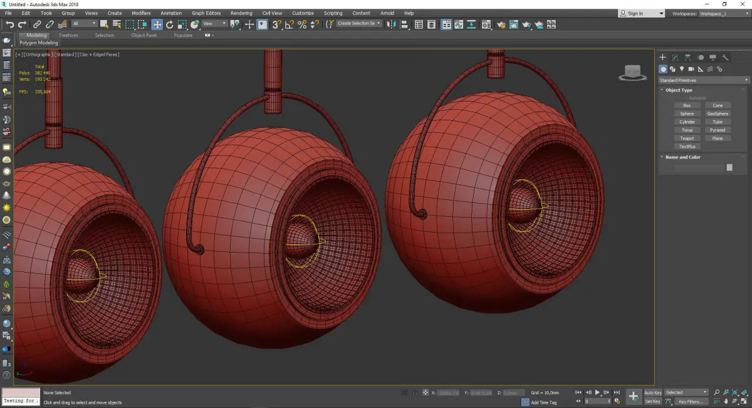Viewport: 752px width, 408px height.
Task: Toggle Window/Crossing selection mode
Action: pos(143,24)
